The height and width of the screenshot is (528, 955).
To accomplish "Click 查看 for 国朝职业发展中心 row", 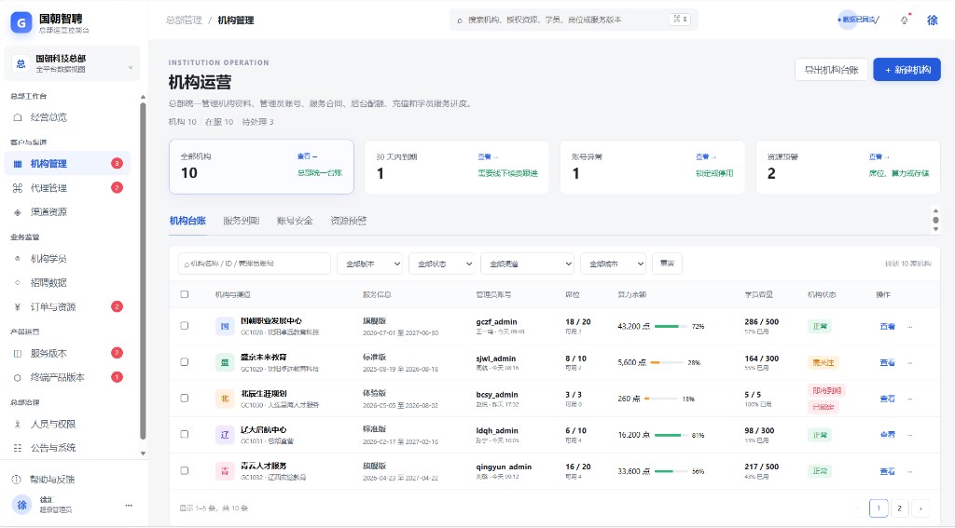I will click(x=888, y=327).
